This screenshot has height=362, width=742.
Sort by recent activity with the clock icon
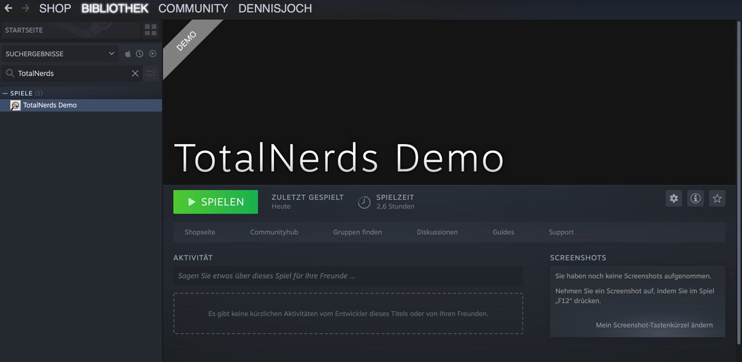click(x=140, y=54)
